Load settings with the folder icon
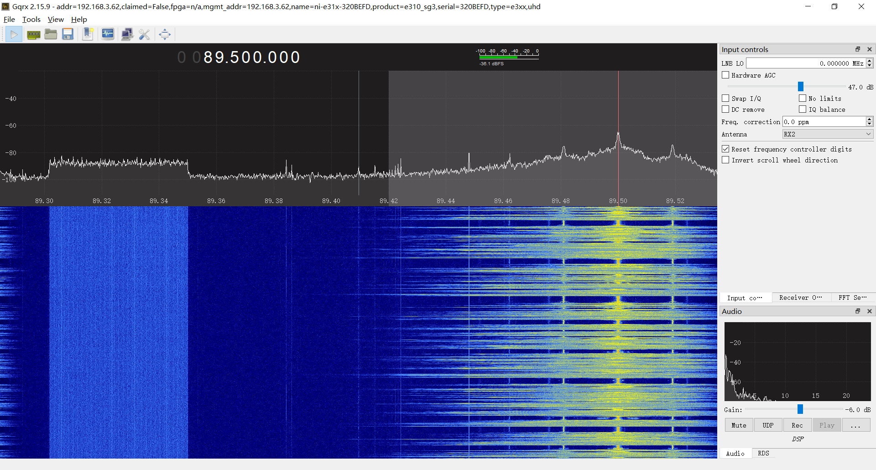 51,34
